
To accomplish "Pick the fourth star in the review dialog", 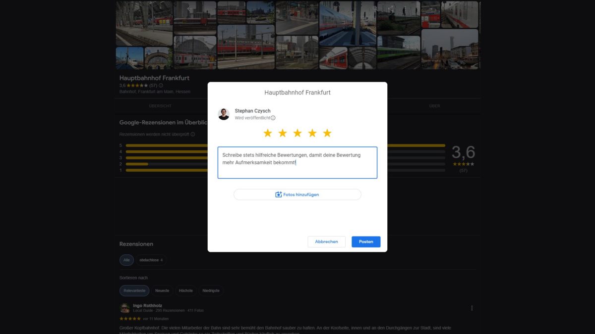I will point(312,133).
